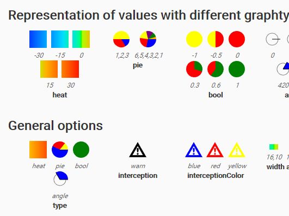Select the red interception warning triangle

(215, 150)
